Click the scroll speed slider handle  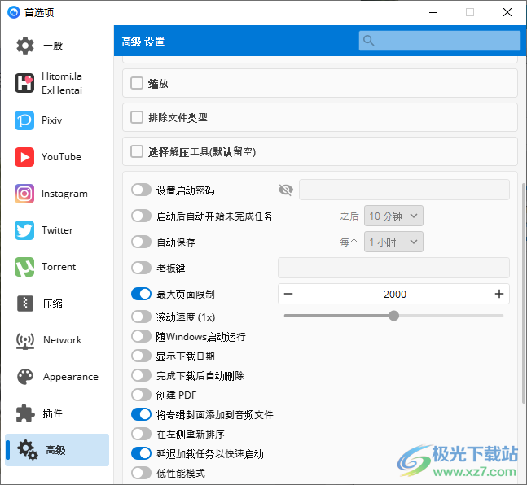pyautogui.click(x=394, y=316)
